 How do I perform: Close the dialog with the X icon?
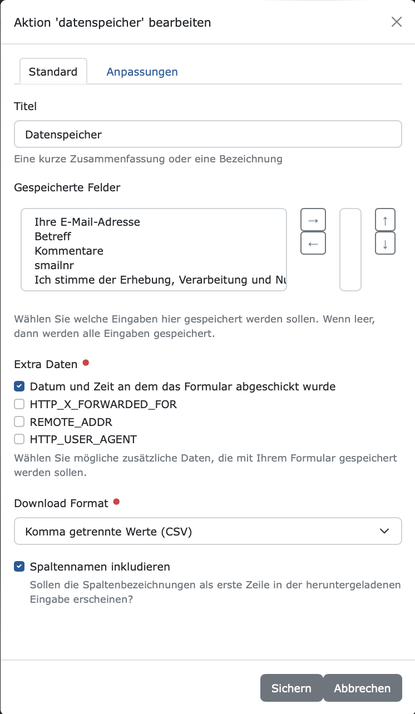click(397, 22)
